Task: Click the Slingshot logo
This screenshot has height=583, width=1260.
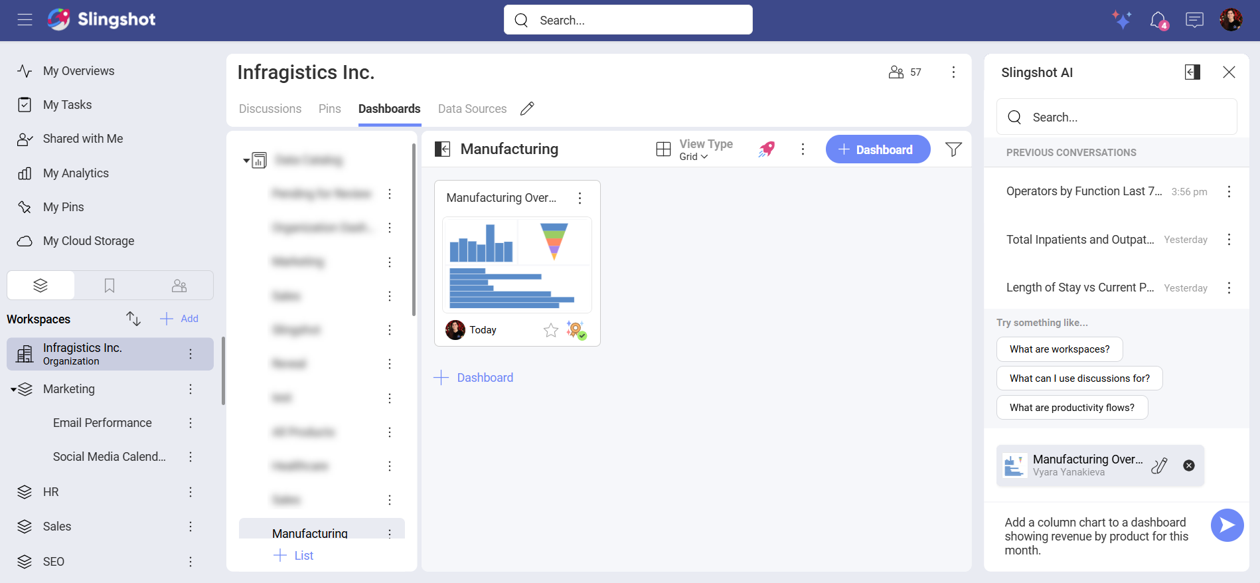Action: (x=102, y=20)
